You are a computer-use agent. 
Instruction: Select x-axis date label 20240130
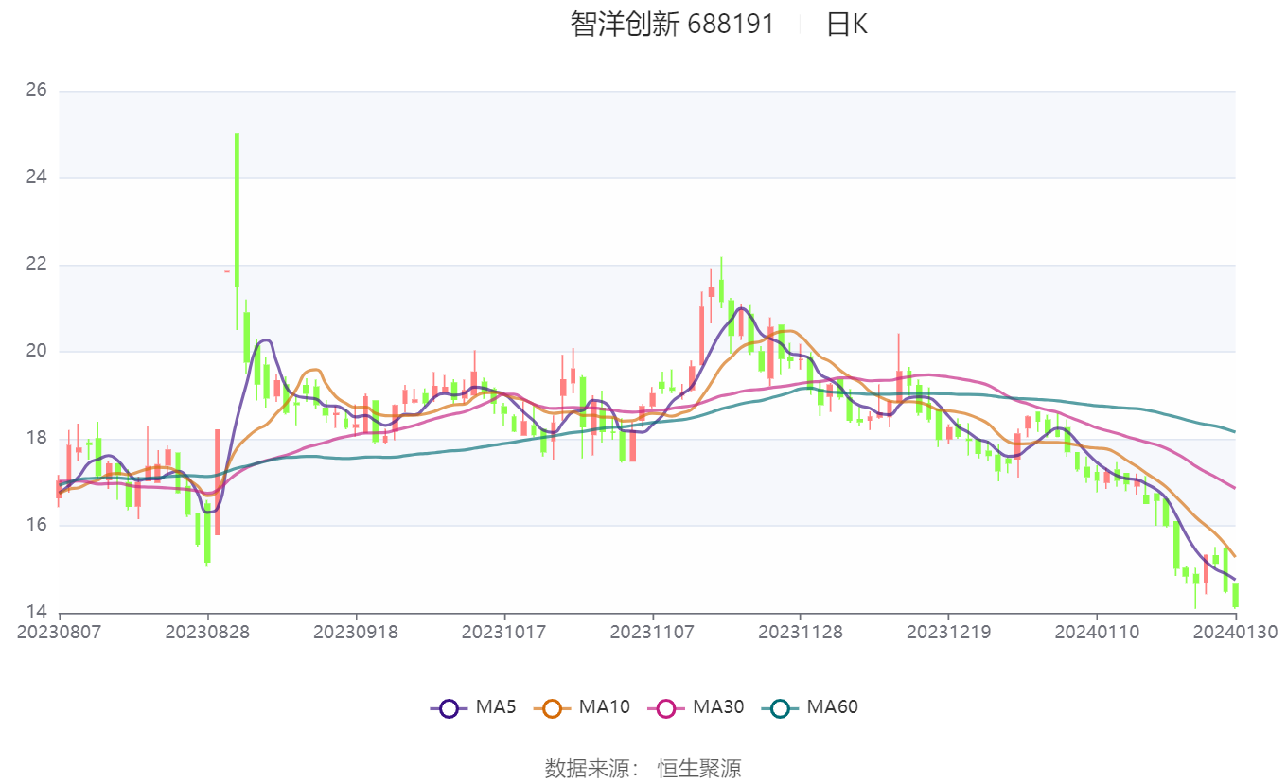[1235, 632]
